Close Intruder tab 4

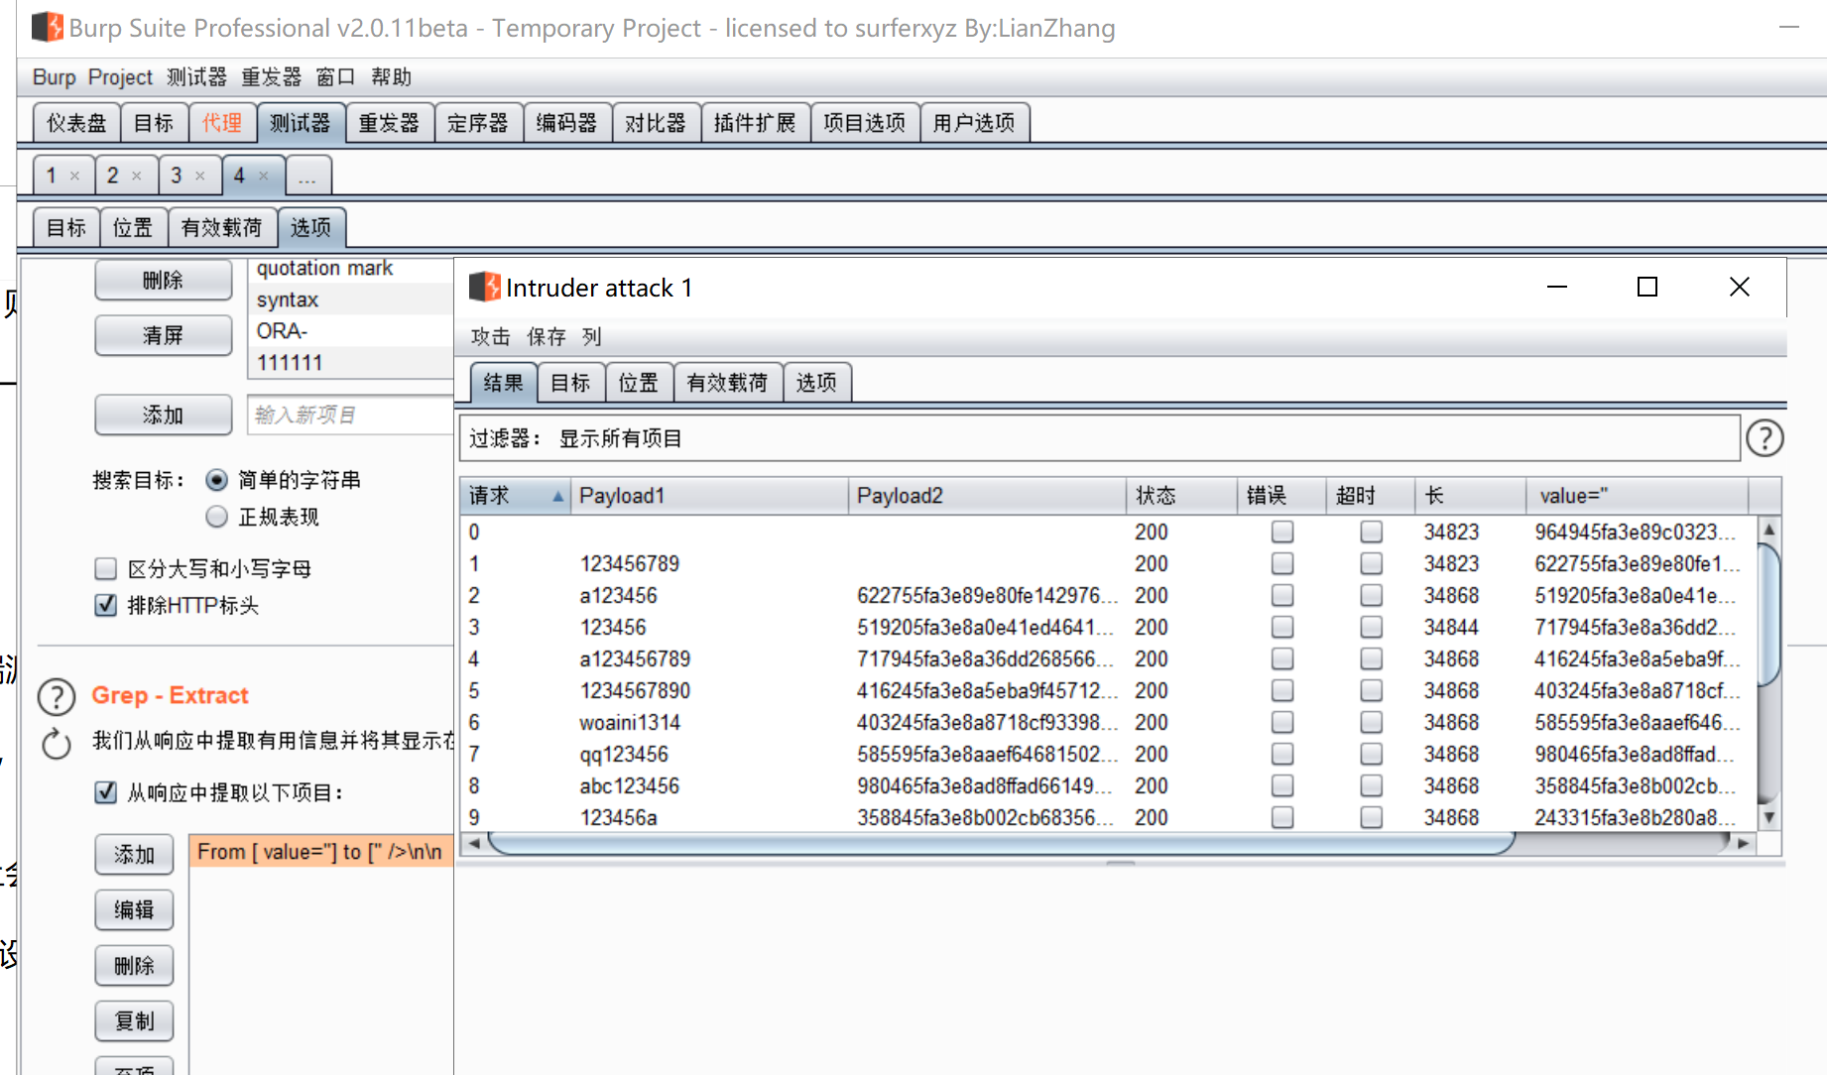[264, 177]
